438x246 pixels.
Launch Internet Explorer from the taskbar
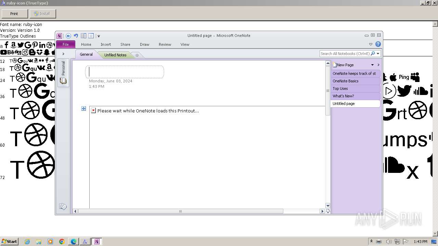click(x=27, y=242)
